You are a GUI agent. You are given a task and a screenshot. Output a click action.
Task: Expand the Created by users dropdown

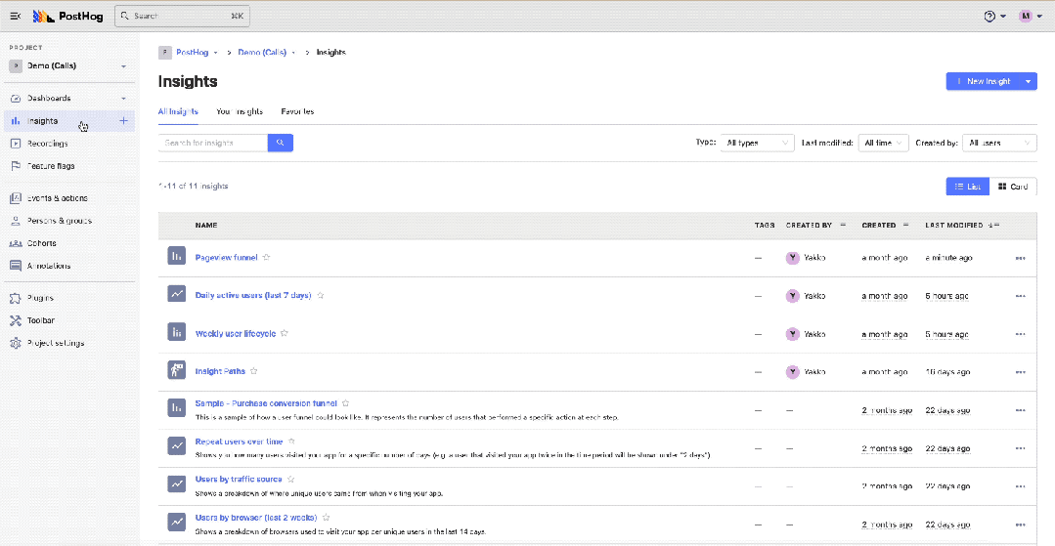pos(998,143)
